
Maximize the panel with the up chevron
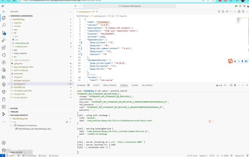tap(243, 85)
